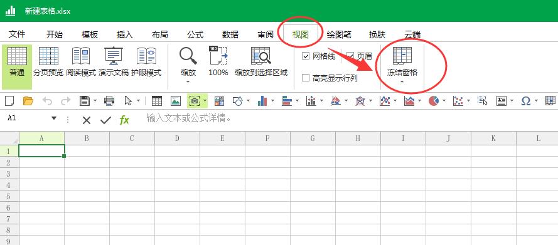Image resolution: width=558 pixels, height=245 pixels.
Task: Switch to the Review (审阅) tab
Action: (266, 34)
